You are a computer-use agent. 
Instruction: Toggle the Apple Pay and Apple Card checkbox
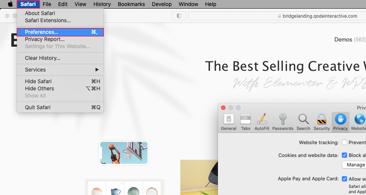(x=344, y=179)
